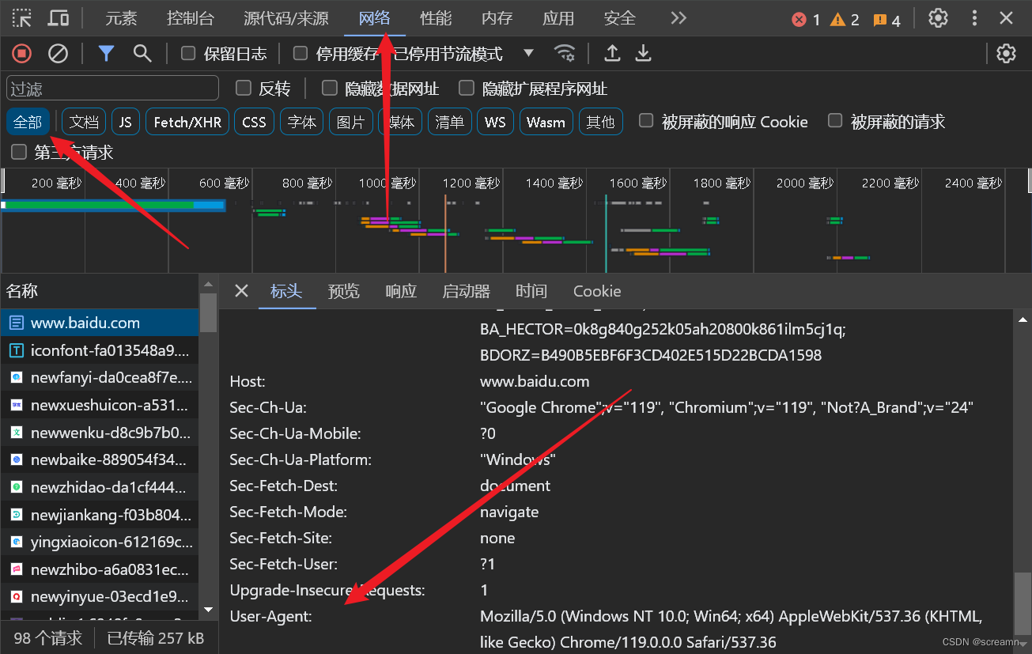
Task: Import HAR file upload icon
Action: tap(612, 53)
